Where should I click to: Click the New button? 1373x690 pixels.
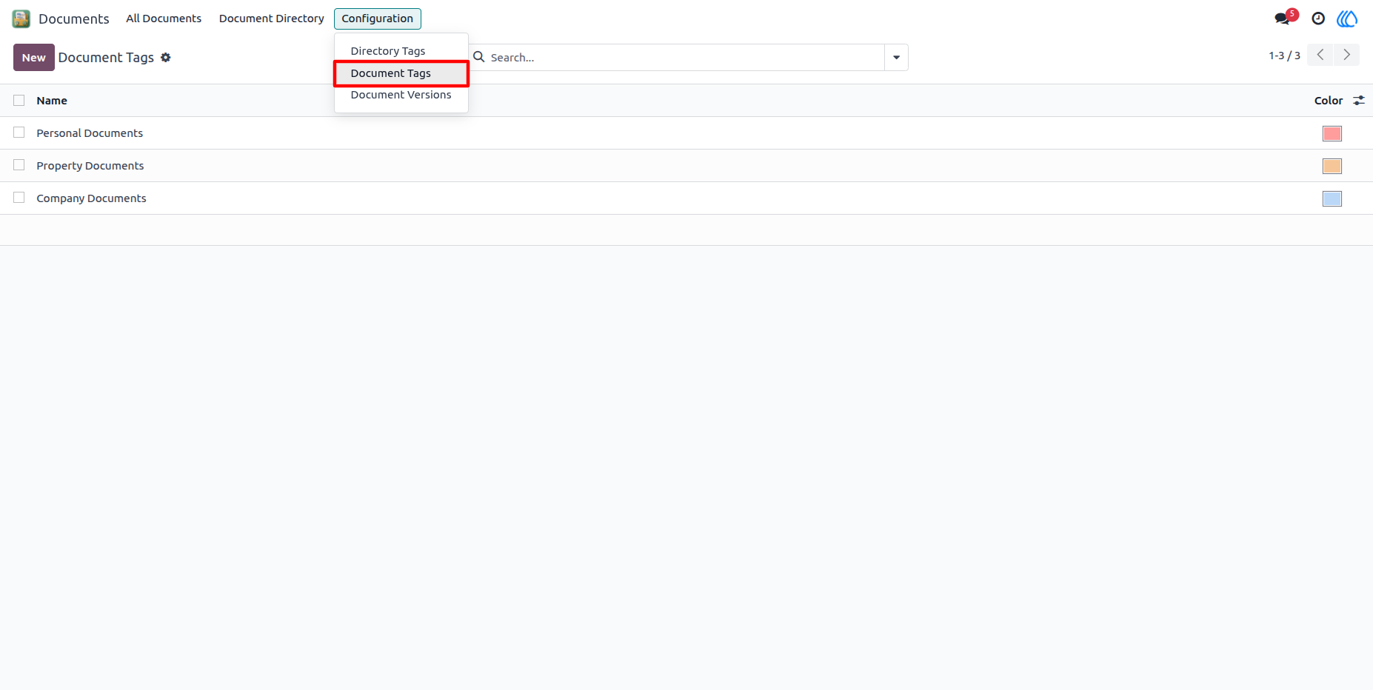tap(34, 57)
